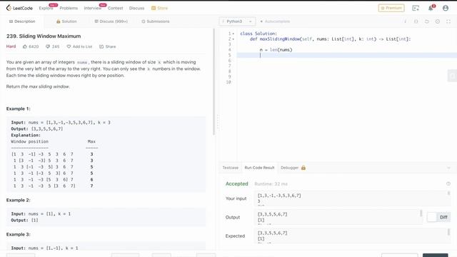
Task: Click the Premium button
Action: (391, 8)
